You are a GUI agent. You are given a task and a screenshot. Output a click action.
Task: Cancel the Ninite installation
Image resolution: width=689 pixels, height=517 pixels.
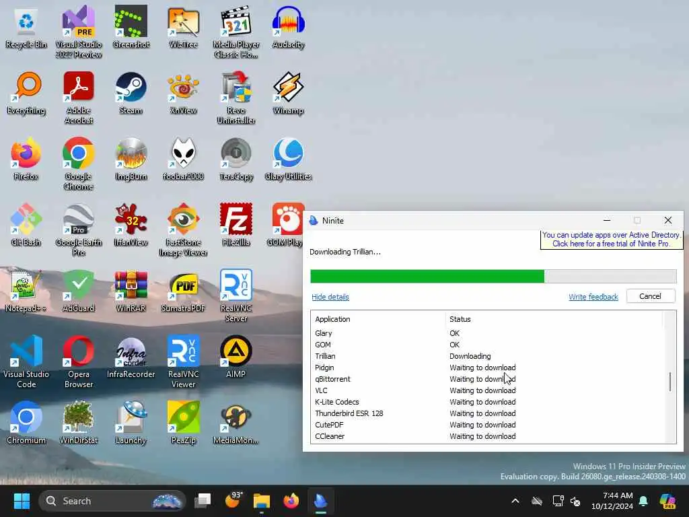[651, 296]
